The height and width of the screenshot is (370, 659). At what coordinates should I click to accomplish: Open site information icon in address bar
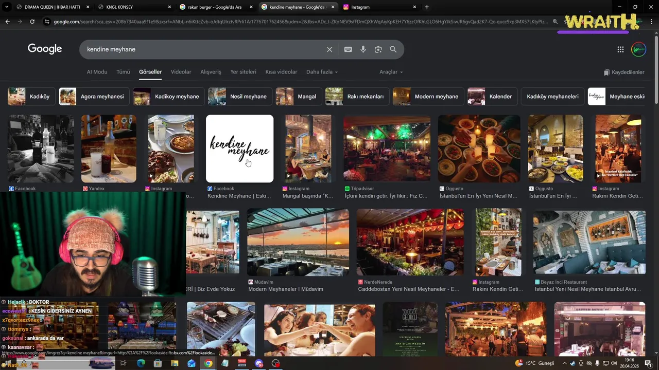(47, 22)
